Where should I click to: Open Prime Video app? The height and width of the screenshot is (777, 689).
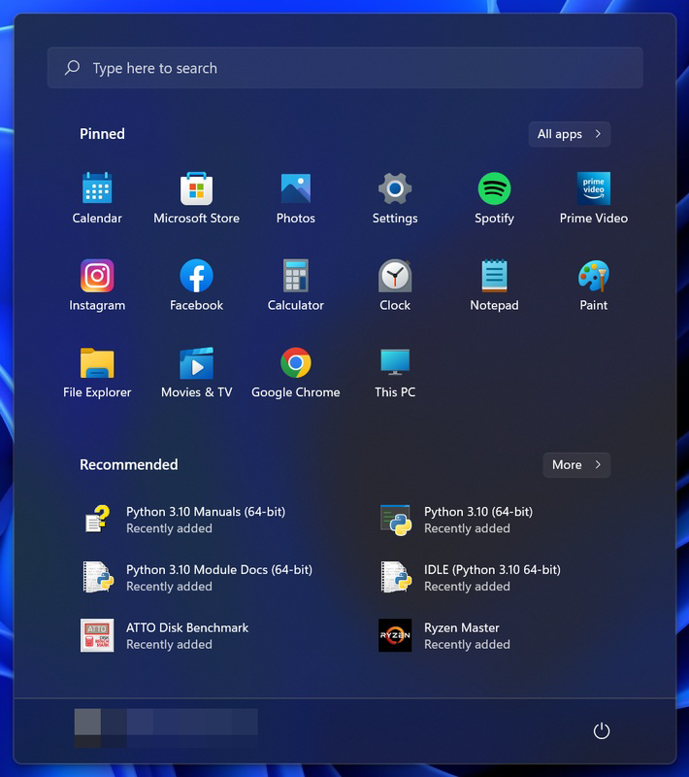[594, 198]
